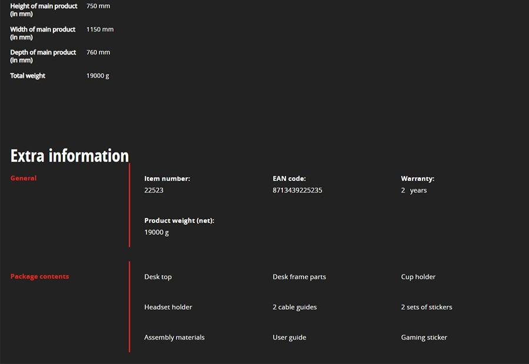Select the Package contents section label
The width and height of the screenshot is (529, 364).
pos(39,276)
